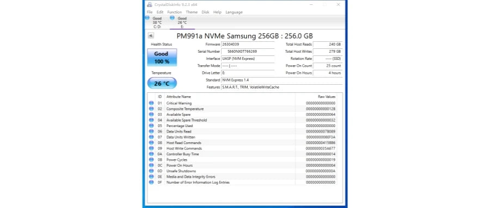Click the Interface UASP value field

[248, 59]
